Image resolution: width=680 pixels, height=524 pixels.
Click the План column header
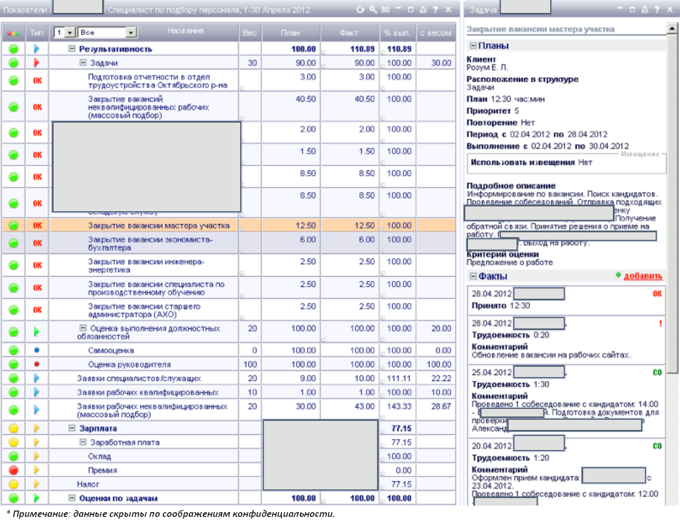(x=291, y=33)
